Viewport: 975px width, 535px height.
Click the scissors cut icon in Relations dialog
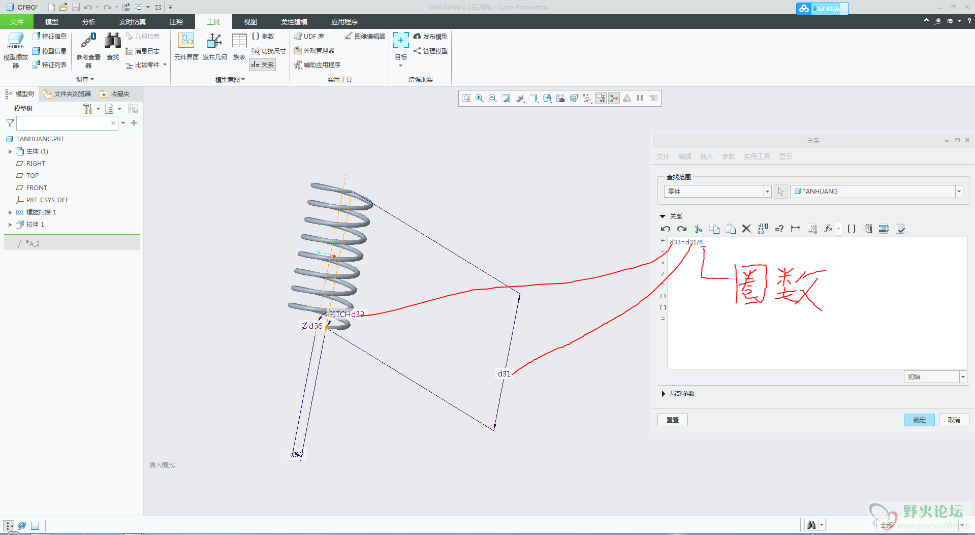coord(698,229)
